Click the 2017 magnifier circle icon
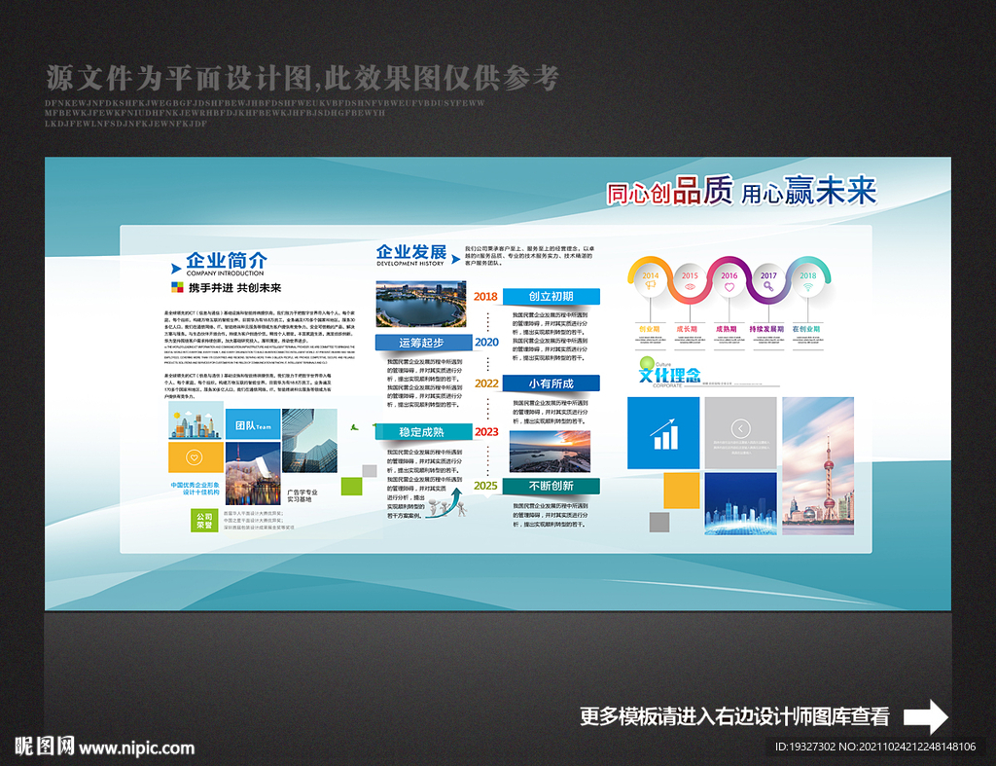This screenshot has width=996, height=766. pyautogui.click(x=768, y=280)
